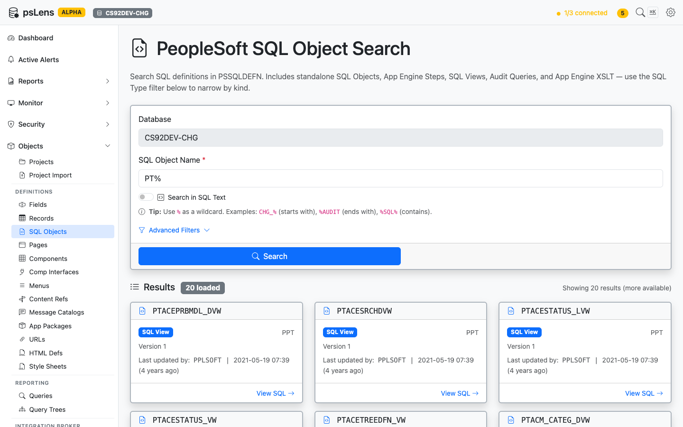The image size is (683, 427).
Task: Click the PTACESTATUS_LVW card file icon
Action: (x=511, y=311)
